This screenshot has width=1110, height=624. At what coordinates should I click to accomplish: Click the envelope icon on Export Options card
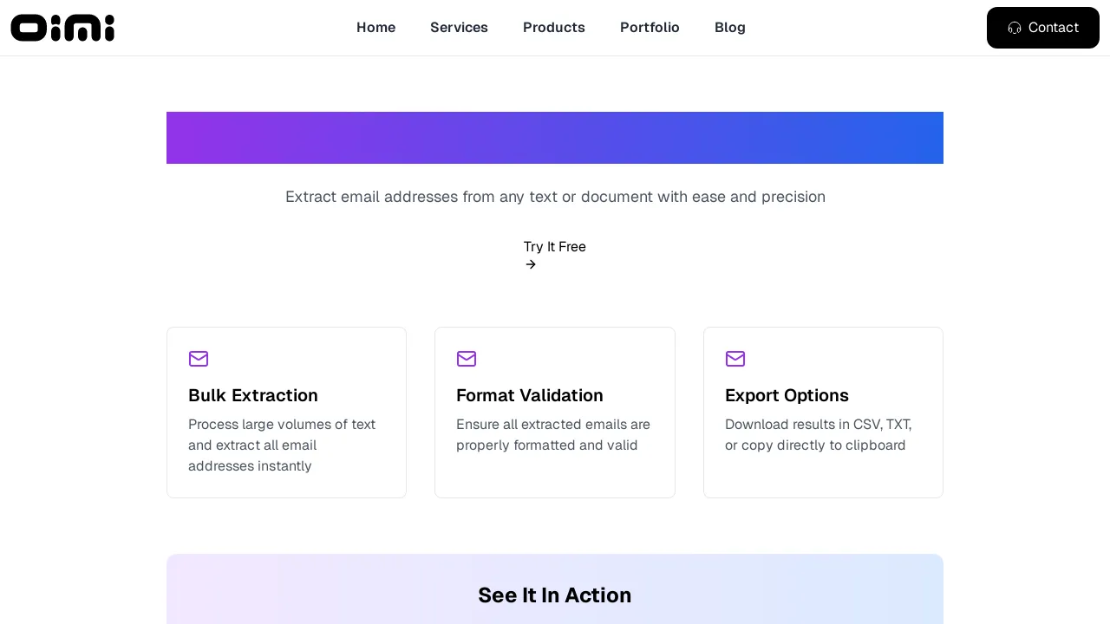pyautogui.click(x=735, y=359)
